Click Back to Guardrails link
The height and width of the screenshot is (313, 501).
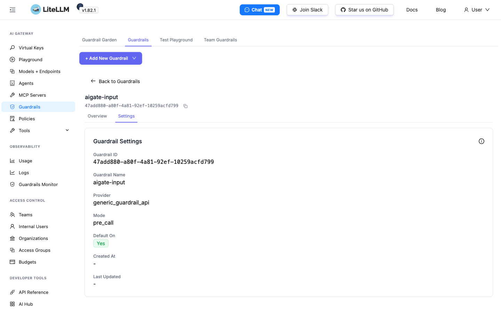(x=115, y=81)
